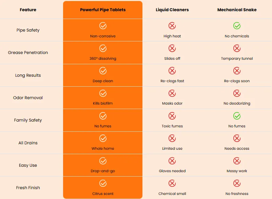Click the white checkmark above Non-corrosive

(x=103, y=26)
